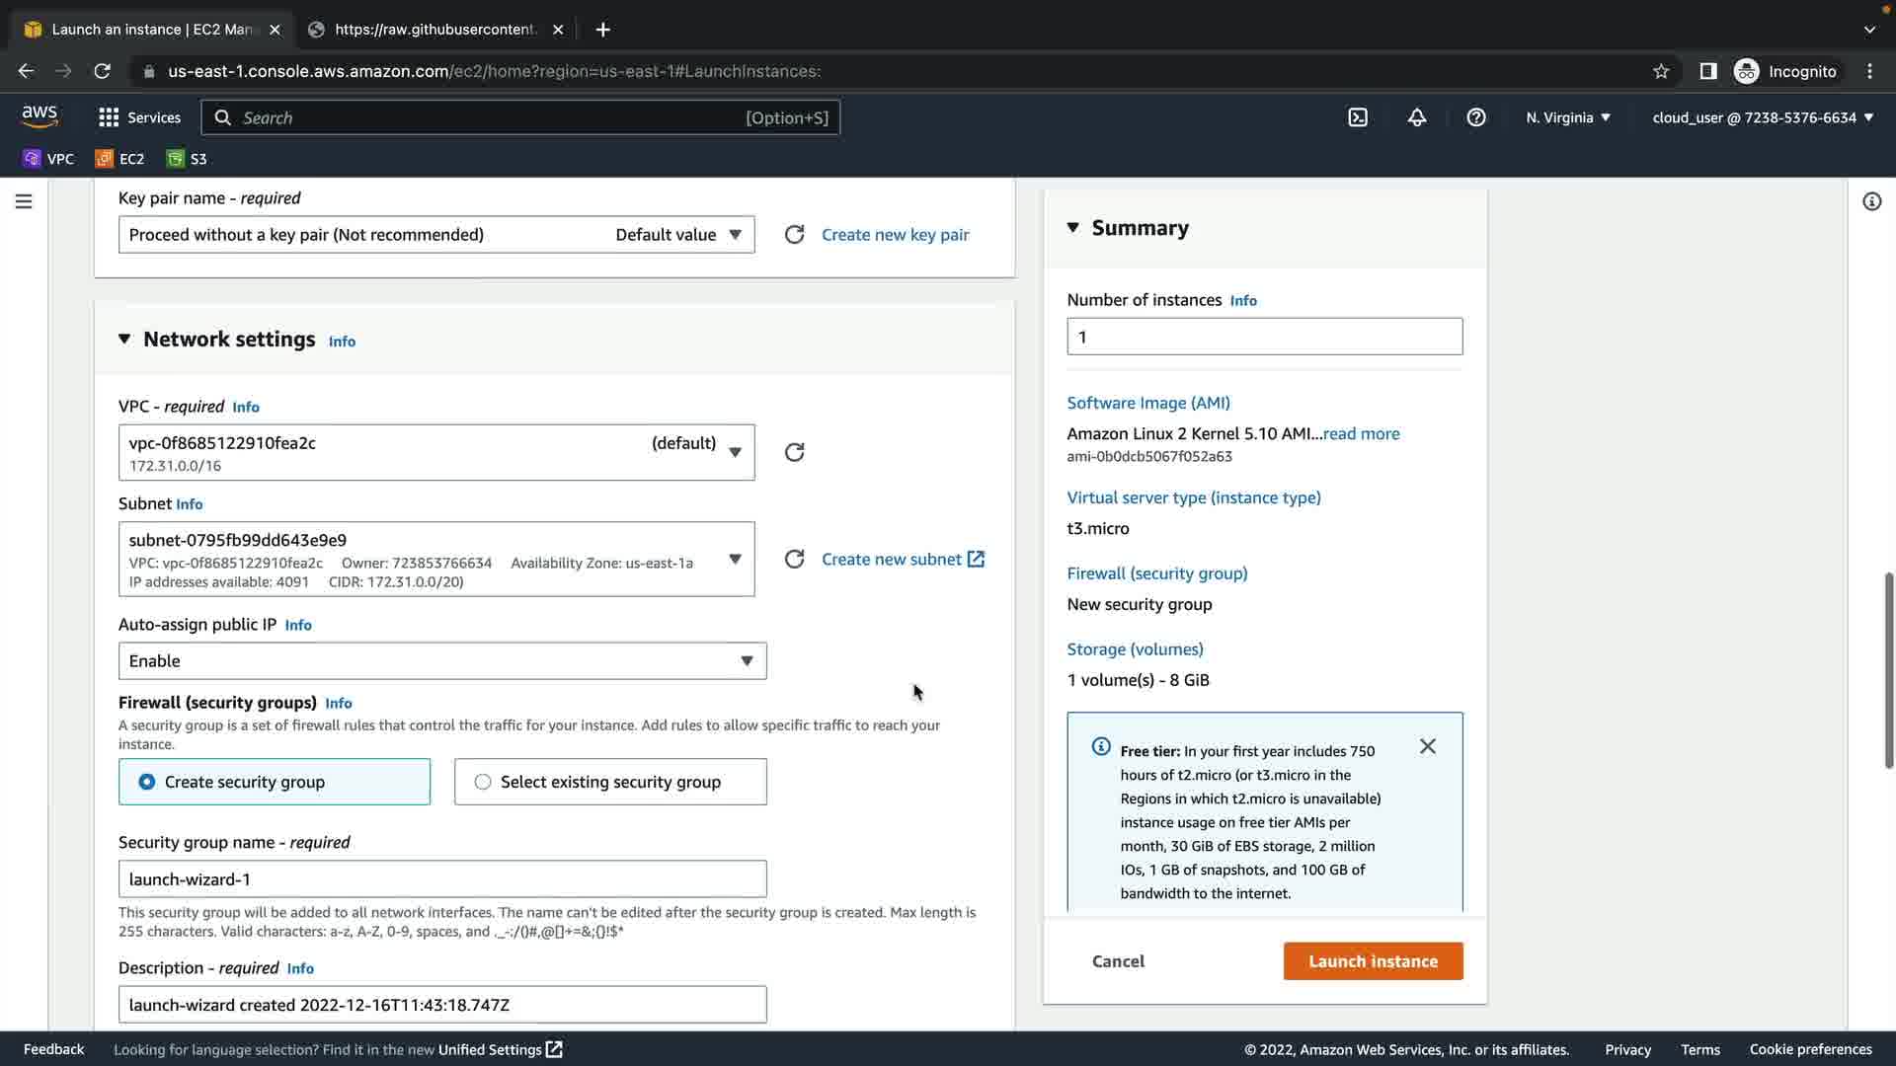Switch to the raw.githubusercontent browser tab
Image resolution: width=1896 pixels, height=1066 pixels.
coord(434,30)
